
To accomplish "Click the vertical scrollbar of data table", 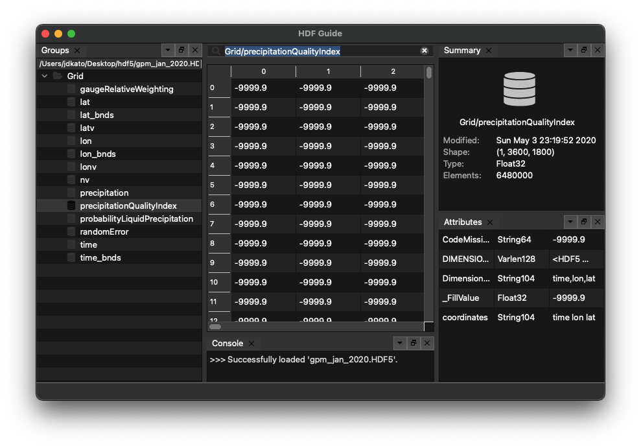I will click(428, 195).
